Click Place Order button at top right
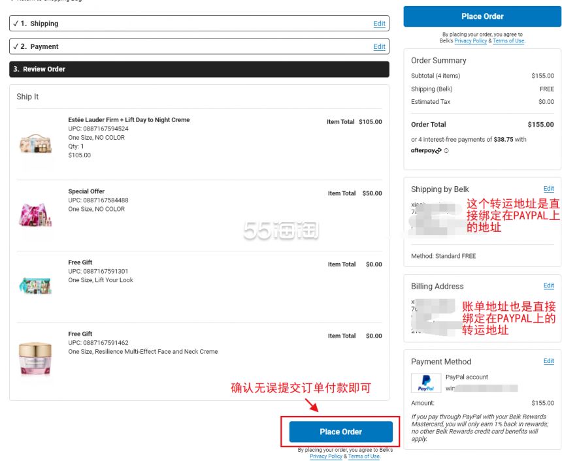 (482, 16)
